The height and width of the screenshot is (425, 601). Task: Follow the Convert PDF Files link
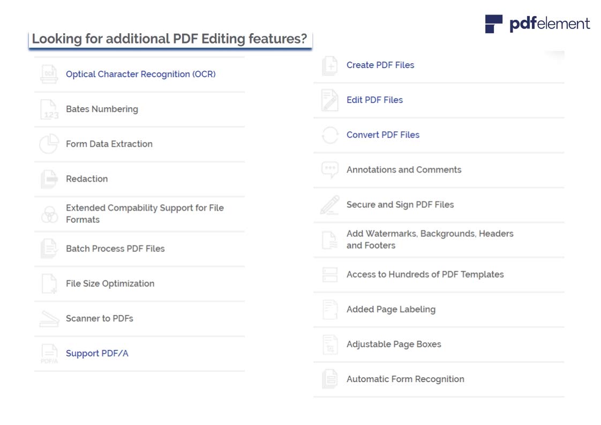(383, 135)
